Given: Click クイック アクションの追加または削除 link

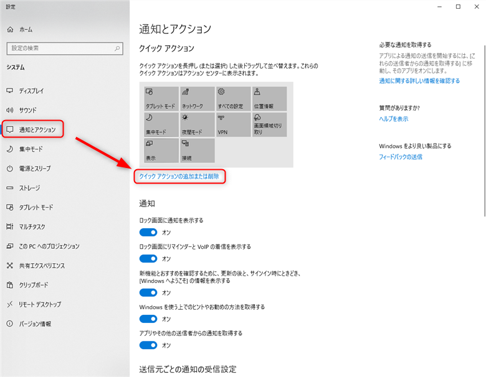Looking at the screenshot, I should click(x=179, y=177).
